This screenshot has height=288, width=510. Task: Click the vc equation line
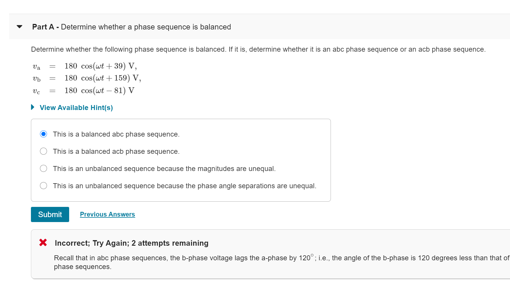pyautogui.click(x=83, y=90)
